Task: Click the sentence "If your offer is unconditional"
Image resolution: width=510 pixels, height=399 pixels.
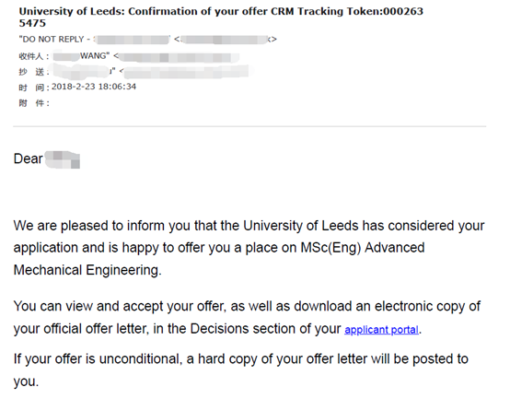Action: [x=240, y=370]
